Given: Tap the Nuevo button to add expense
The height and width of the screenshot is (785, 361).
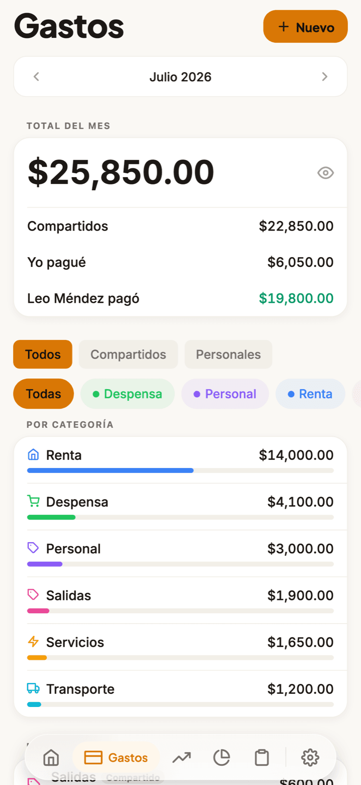Looking at the screenshot, I should (306, 26).
